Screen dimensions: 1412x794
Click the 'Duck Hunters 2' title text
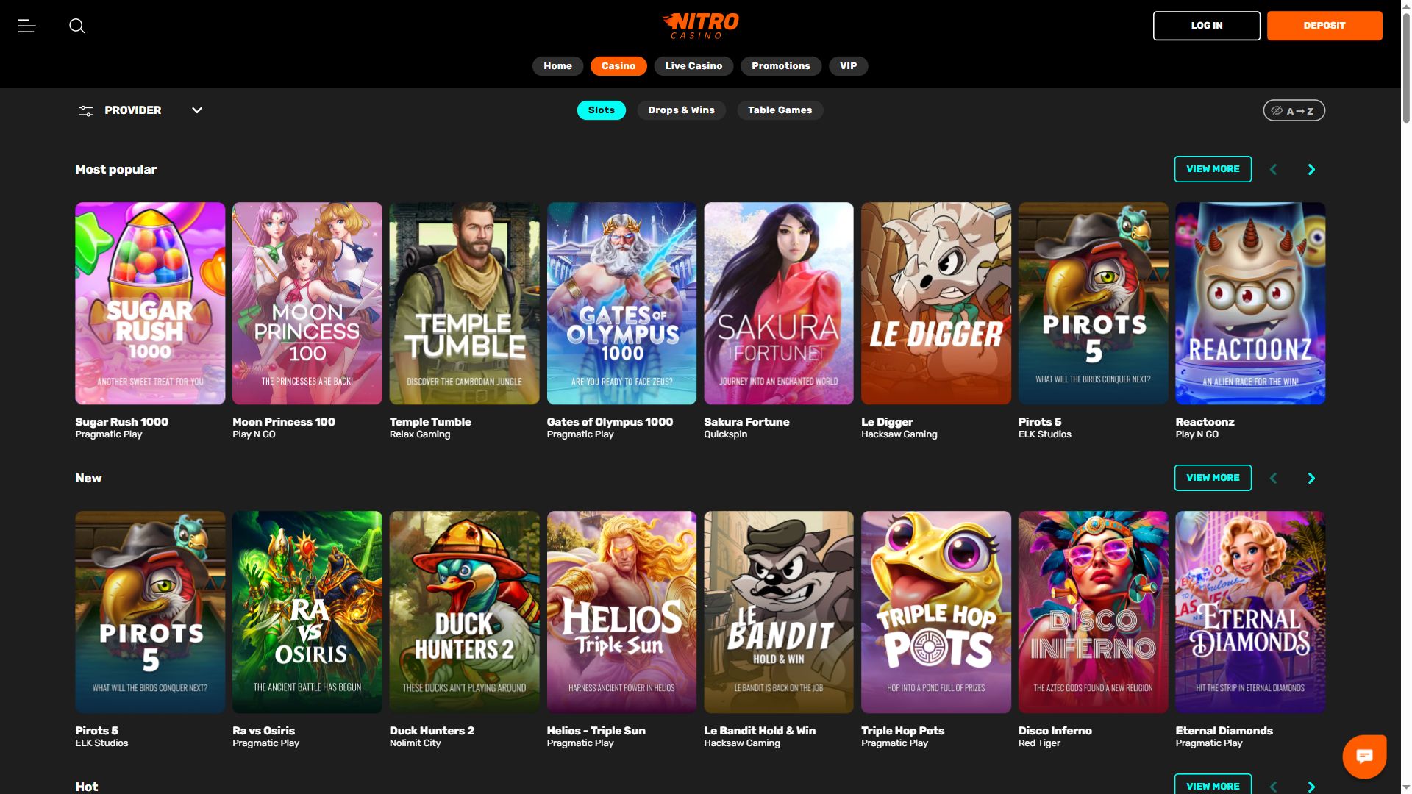pyautogui.click(x=432, y=731)
